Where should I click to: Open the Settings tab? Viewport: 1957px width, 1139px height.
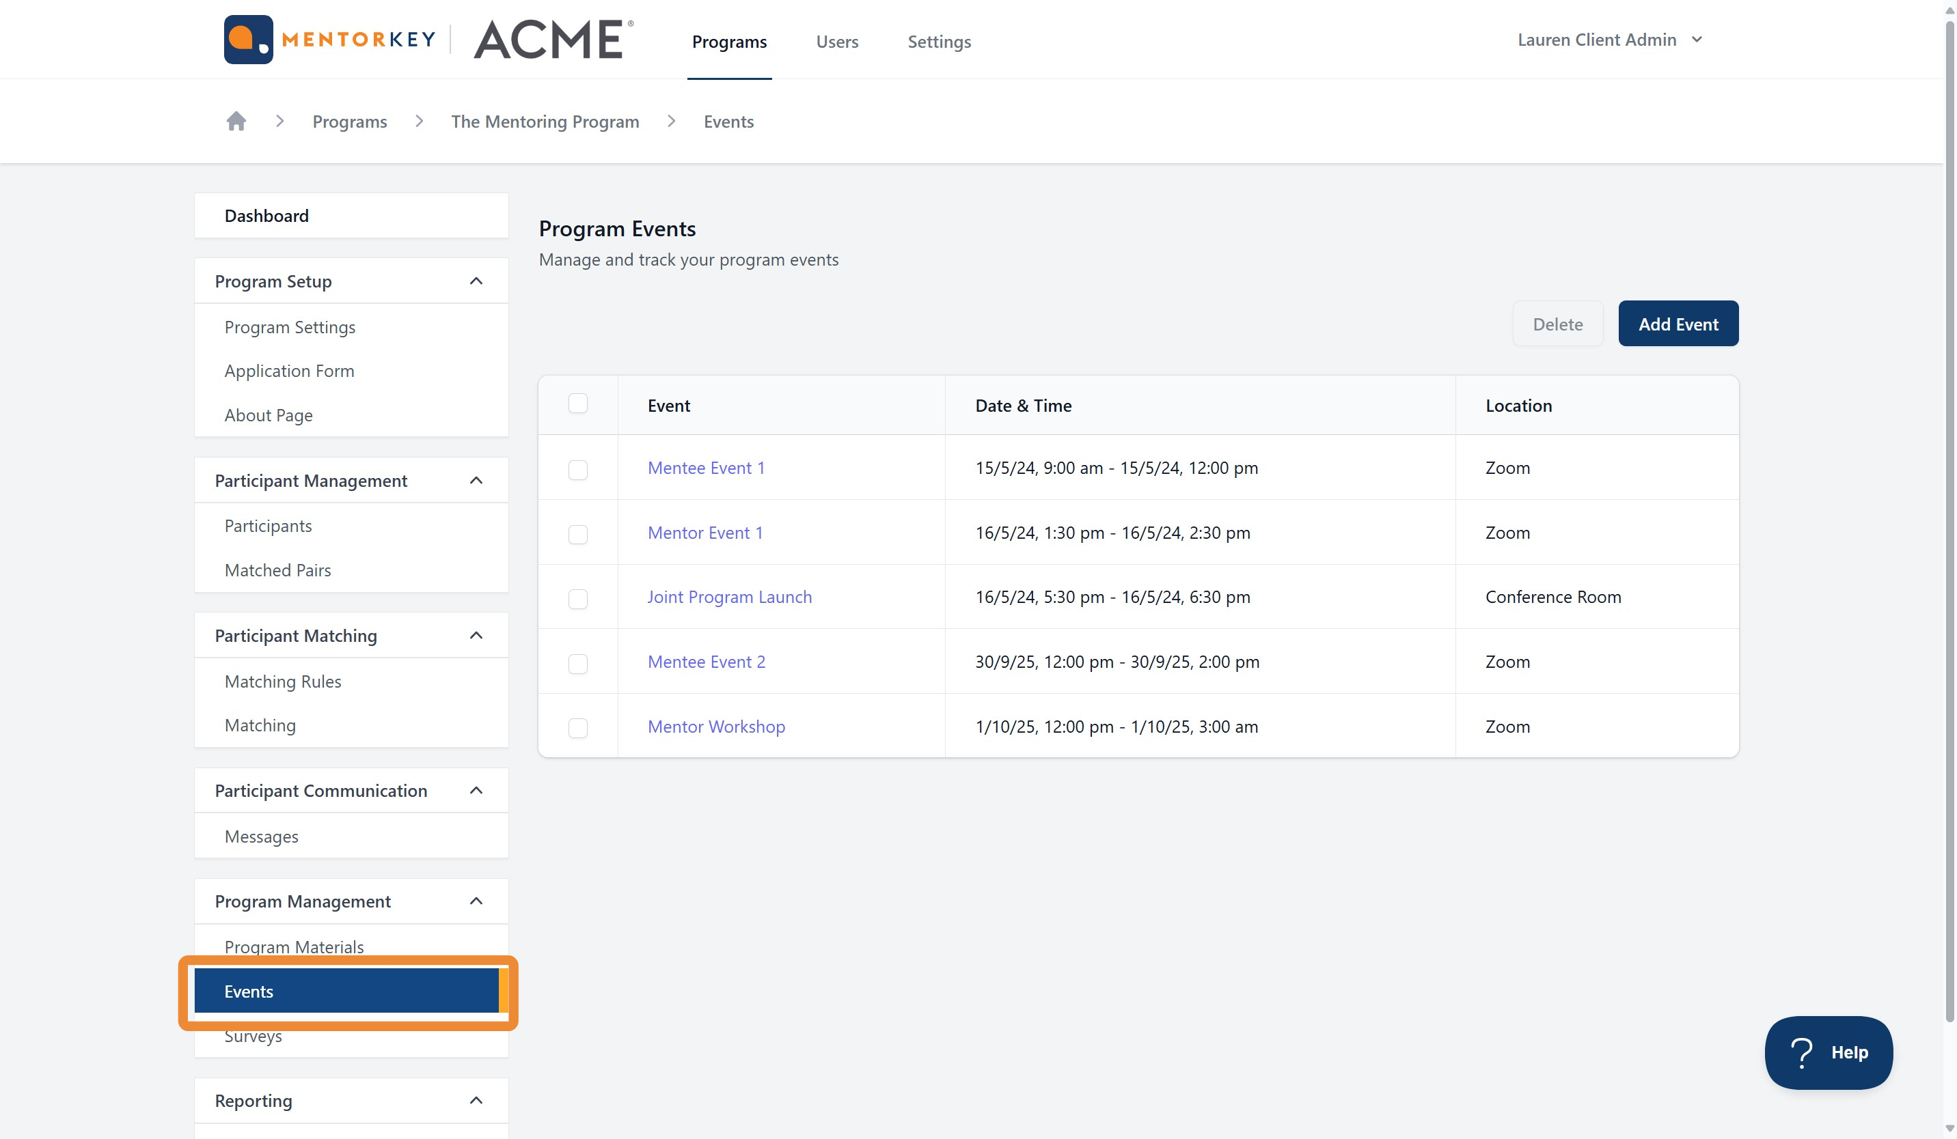pos(939,42)
